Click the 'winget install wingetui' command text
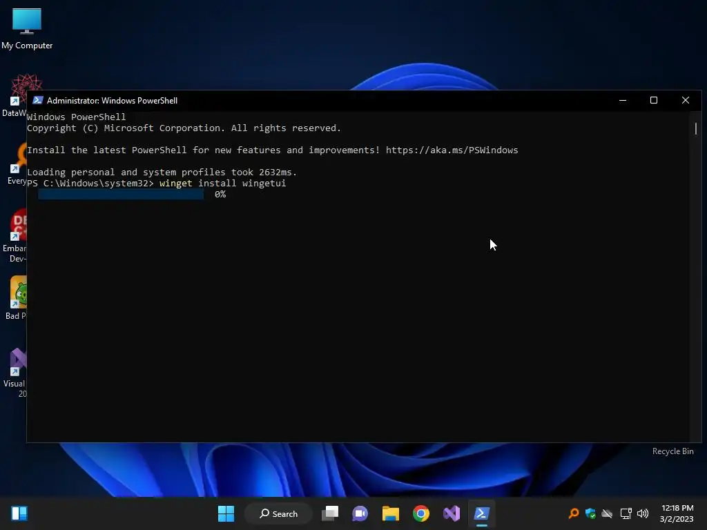 pos(223,184)
